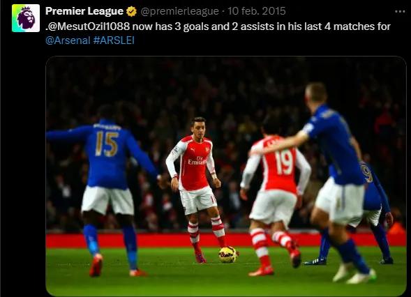Click the blue jersey number 15

[107, 144]
